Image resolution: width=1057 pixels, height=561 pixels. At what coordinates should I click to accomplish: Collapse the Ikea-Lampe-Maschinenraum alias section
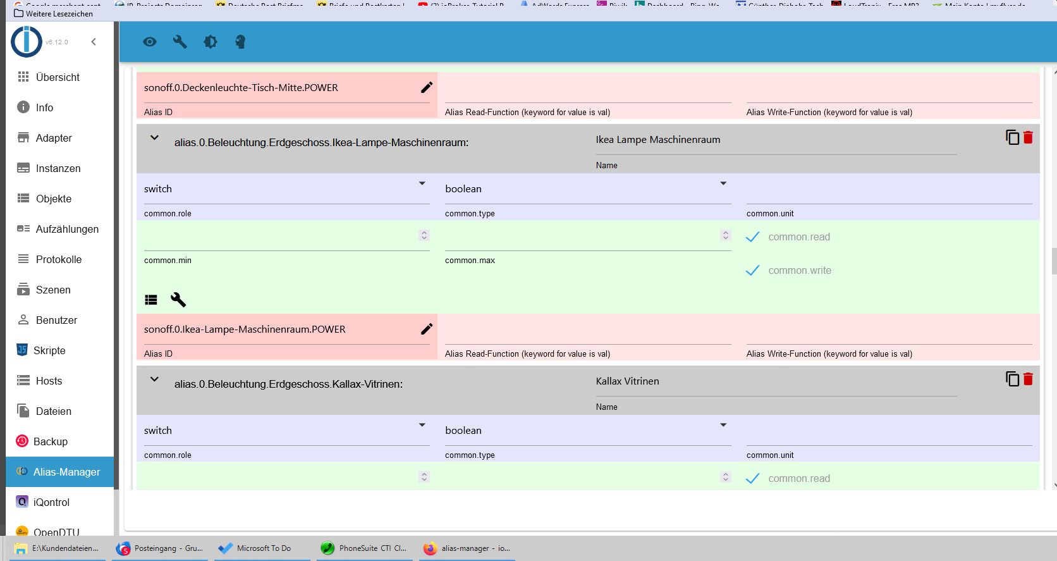(154, 138)
